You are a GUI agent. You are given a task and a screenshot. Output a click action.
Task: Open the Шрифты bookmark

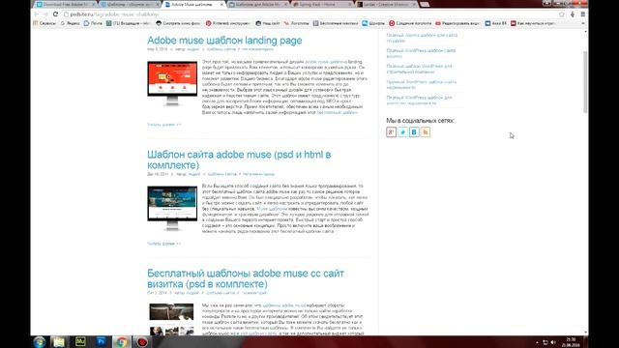pyautogui.click(x=373, y=23)
